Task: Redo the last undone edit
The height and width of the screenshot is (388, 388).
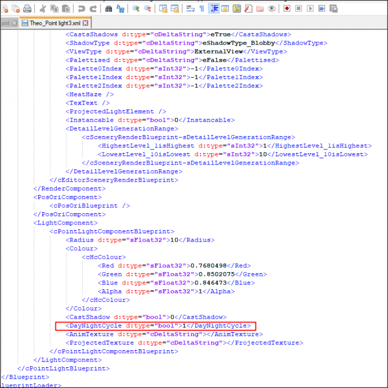Action: (x=93, y=9)
